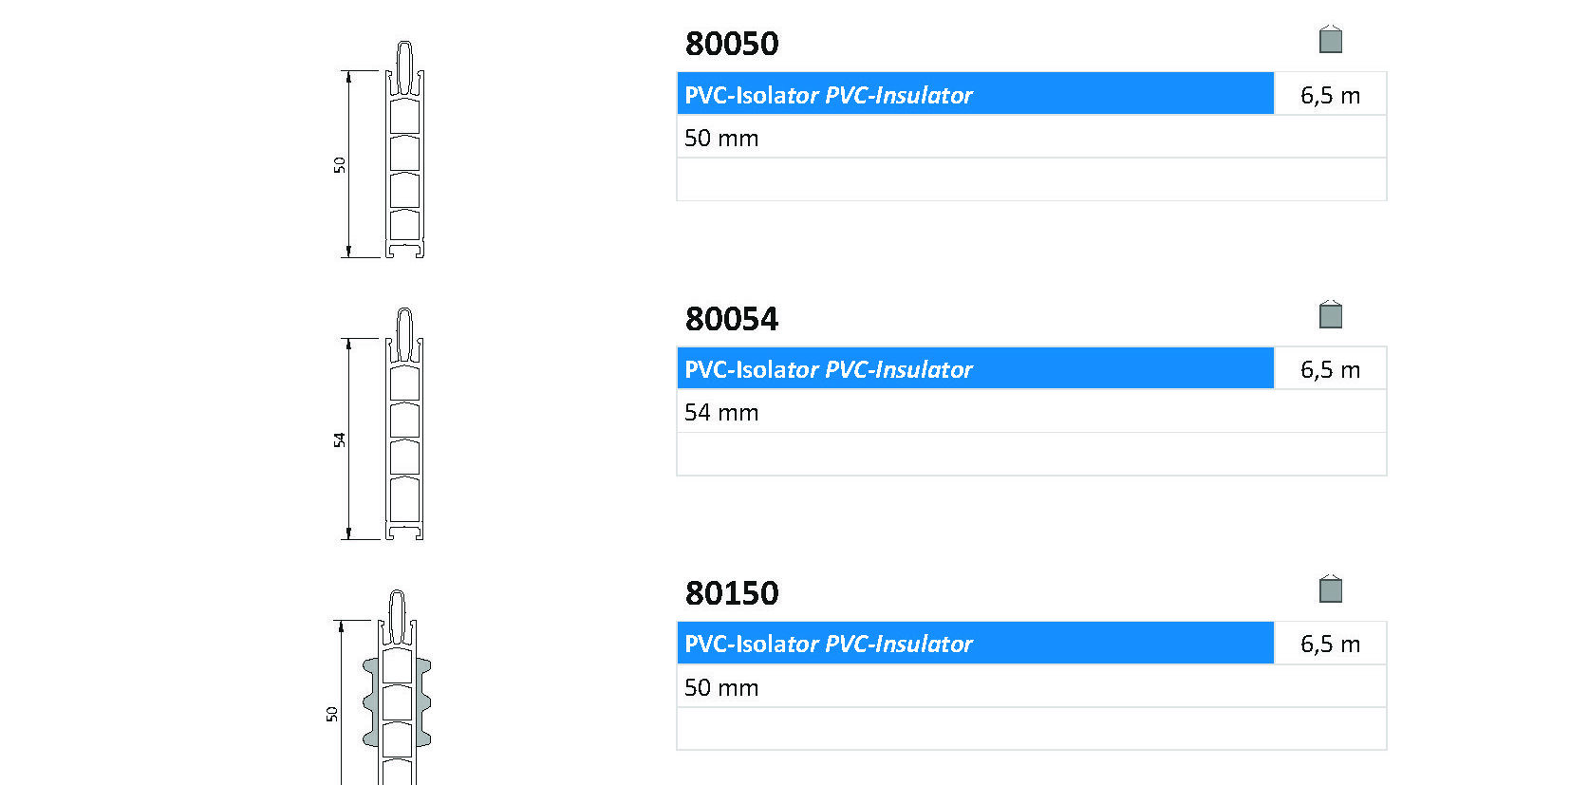Select the 50 mm row under 80050
Viewport: 1570px width, 785px height.
click(1031, 138)
